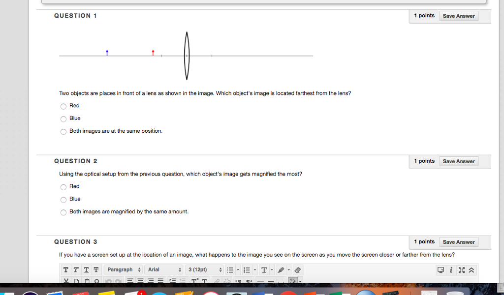Click the 'If you have a screen set up' text
Viewport: 504px width, 295px height.
pyautogui.click(x=257, y=255)
